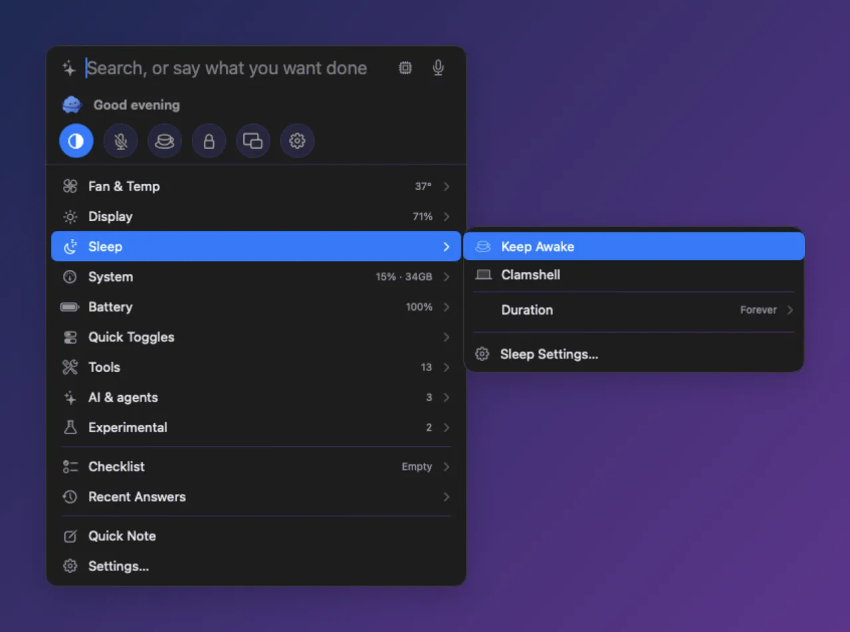The width and height of the screenshot is (850, 632).
Task: Create a Quick Note
Action: click(x=256, y=536)
